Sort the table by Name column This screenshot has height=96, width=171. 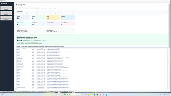click(x=24, y=48)
